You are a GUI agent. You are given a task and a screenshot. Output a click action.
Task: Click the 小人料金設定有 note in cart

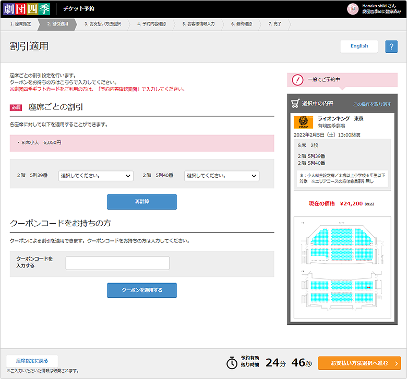point(342,178)
